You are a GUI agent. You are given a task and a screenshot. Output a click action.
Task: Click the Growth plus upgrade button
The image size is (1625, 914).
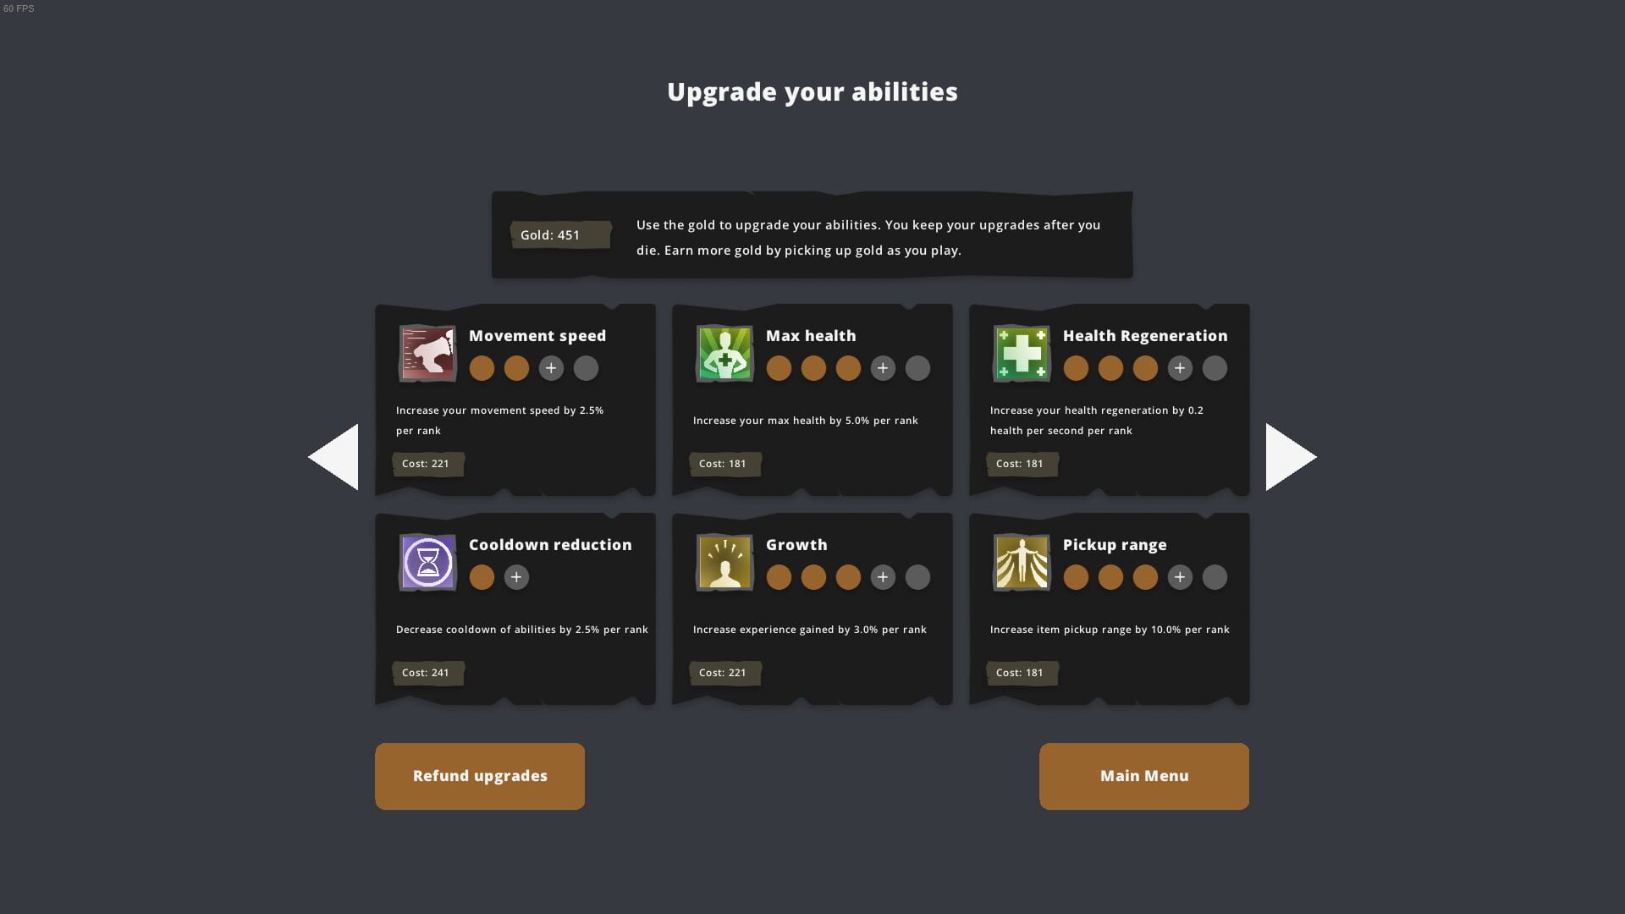(883, 577)
